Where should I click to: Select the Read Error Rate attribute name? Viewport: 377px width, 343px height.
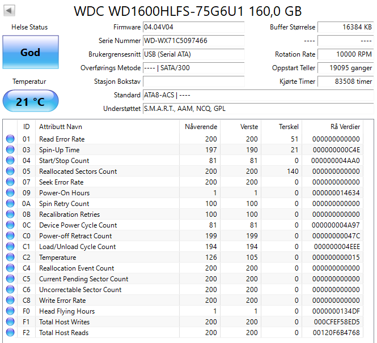[x=62, y=139]
